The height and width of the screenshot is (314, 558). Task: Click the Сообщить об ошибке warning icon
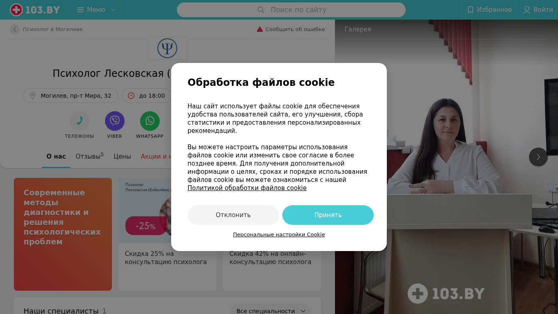pyautogui.click(x=260, y=29)
